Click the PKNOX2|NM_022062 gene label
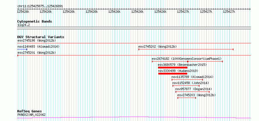This screenshot has width=259, height=121. coord(31,115)
